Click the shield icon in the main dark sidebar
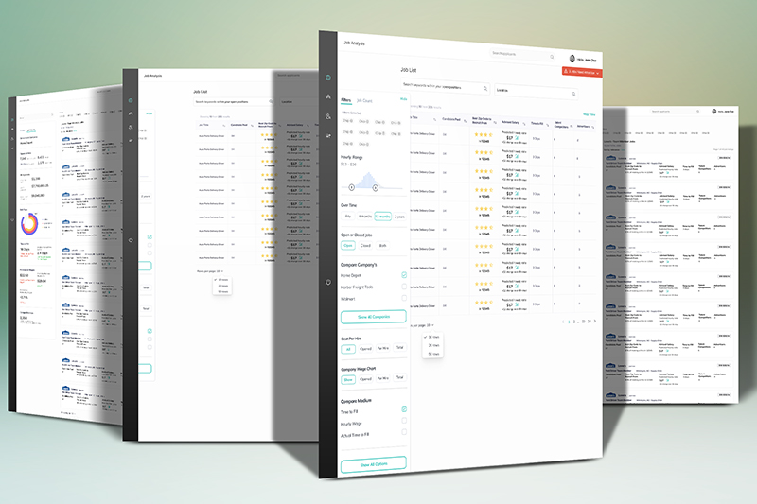Image resolution: width=757 pixels, height=504 pixels. click(x=328, y=284)
